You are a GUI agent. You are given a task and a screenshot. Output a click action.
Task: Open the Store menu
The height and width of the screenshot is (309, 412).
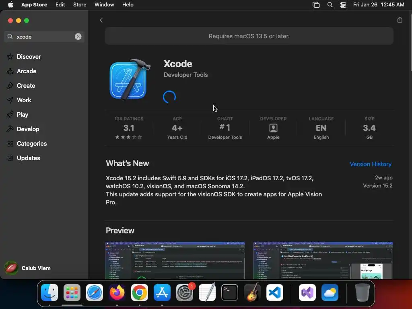point(80,4)
